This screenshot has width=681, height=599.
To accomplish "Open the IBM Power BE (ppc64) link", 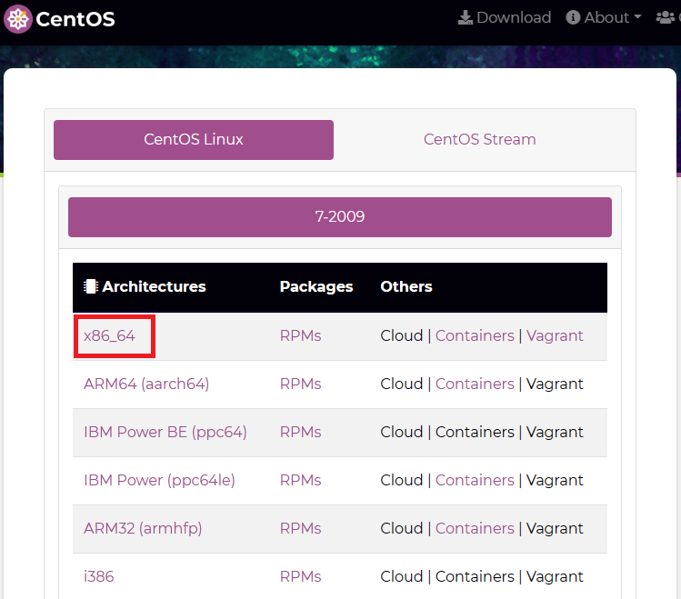I will click(165, 433).
